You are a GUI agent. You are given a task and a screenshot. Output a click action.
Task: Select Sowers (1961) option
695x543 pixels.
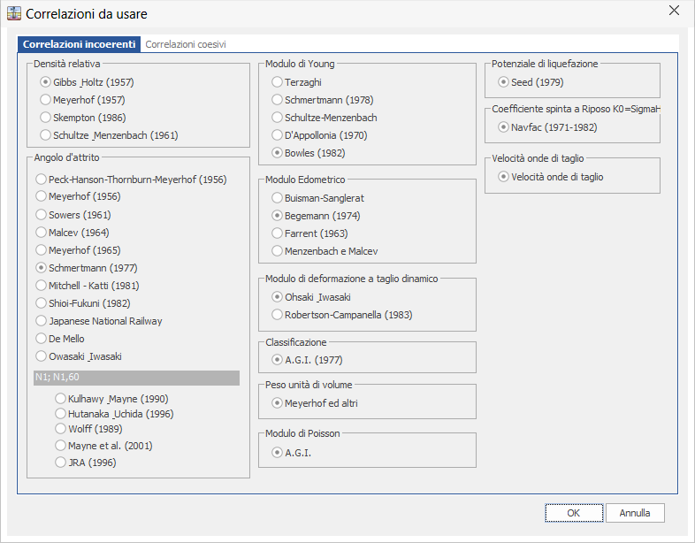click(x=73, y=215)
